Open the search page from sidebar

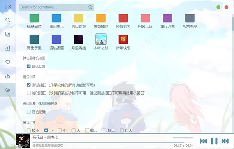click(x=8, y=20)
